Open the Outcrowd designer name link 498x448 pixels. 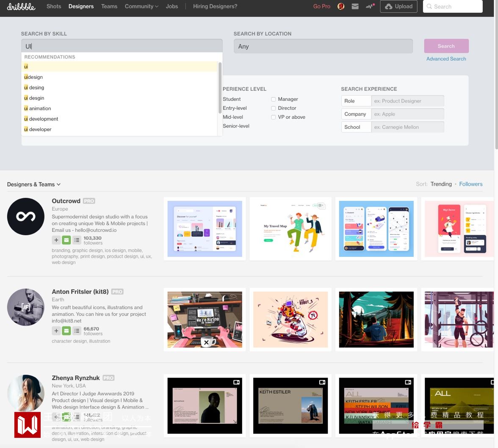click(66, 201)
